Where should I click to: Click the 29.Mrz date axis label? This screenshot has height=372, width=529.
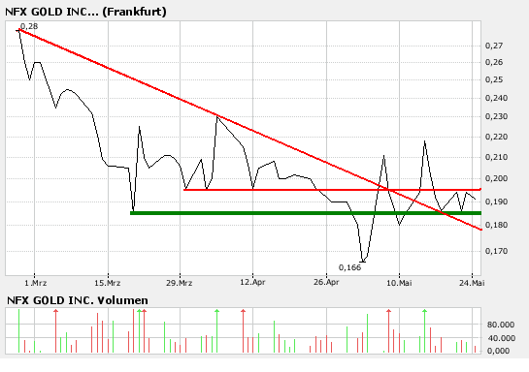(x=180, y=283)
